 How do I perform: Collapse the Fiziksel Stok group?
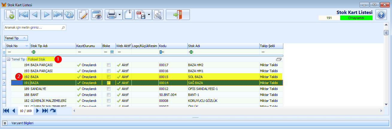coord(9,59)
